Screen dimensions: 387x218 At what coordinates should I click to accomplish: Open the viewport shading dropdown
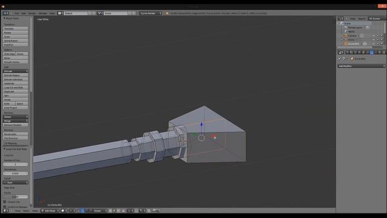click(64, 211)
